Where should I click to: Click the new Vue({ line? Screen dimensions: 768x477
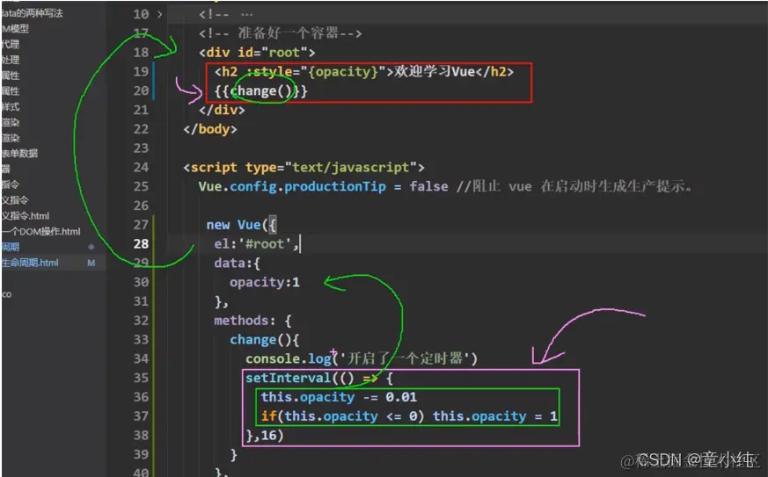click(241, 225)
